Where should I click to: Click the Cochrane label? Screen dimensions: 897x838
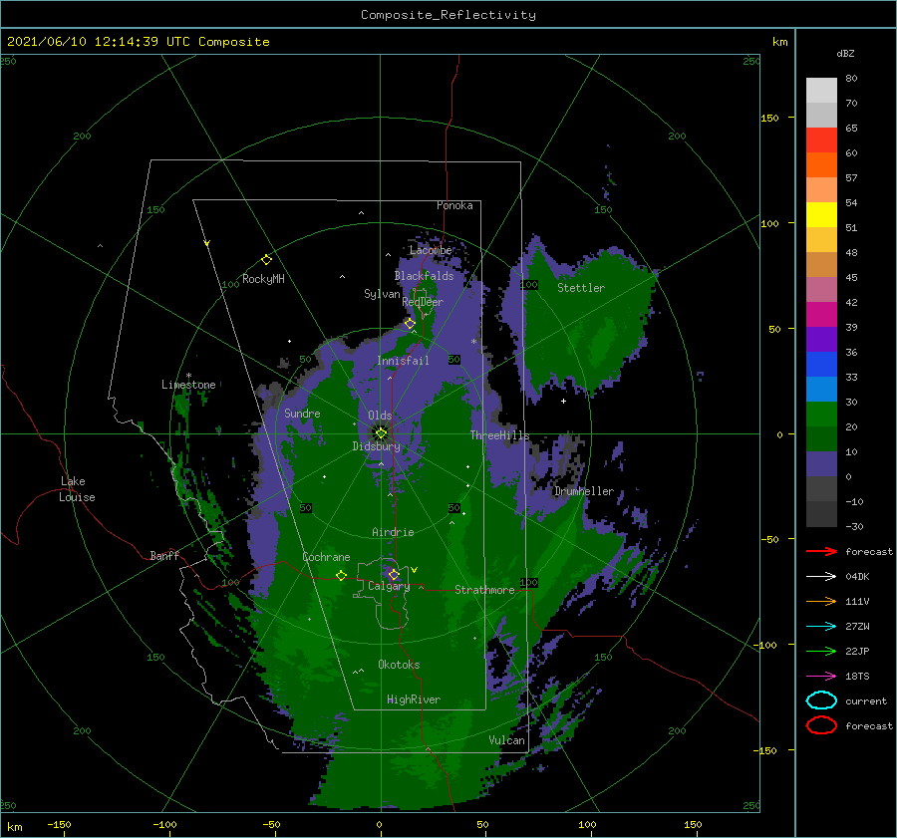(326, 557)
